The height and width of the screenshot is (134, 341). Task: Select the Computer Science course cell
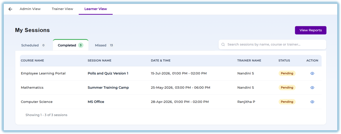coord(37,102)
